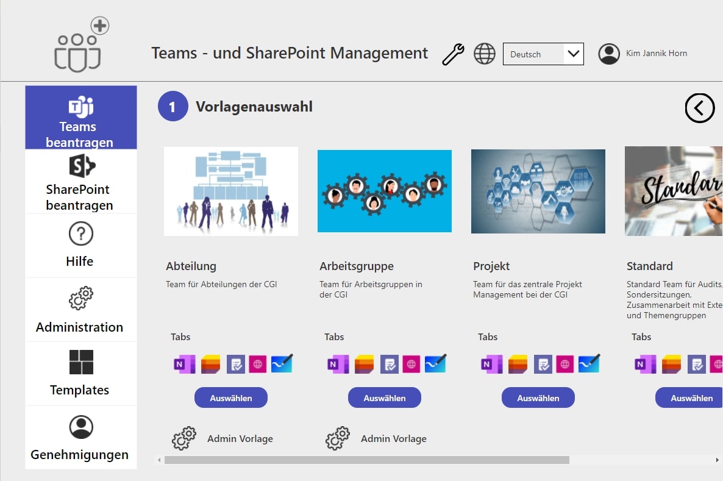Screen dimensions: 723x481
Task: Select the Abteilung template with Auswählen
Action: [230, 397]
